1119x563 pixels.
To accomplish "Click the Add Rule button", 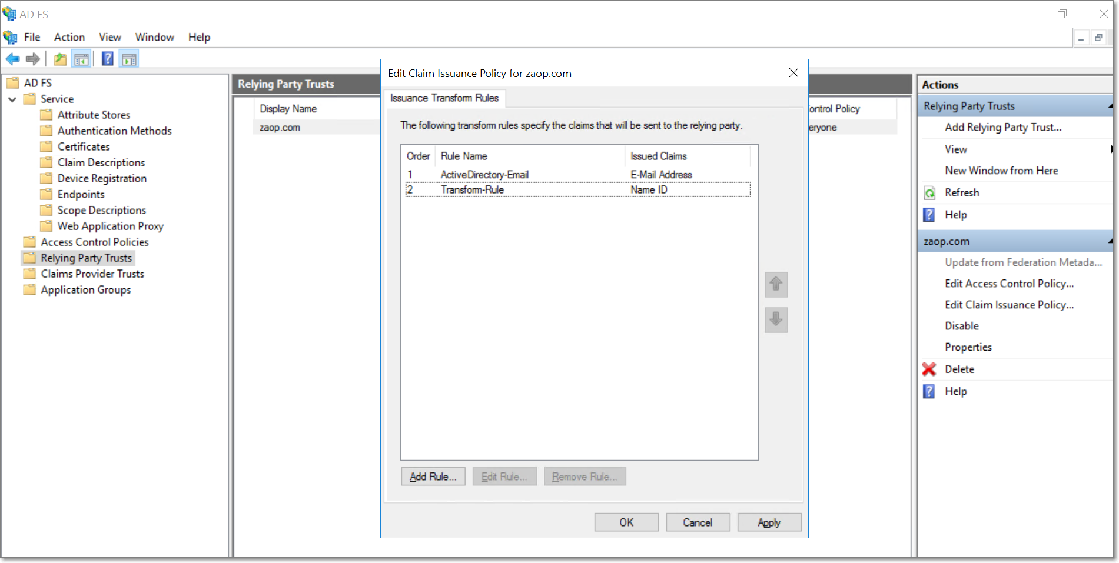I will [x=433, y=477].
